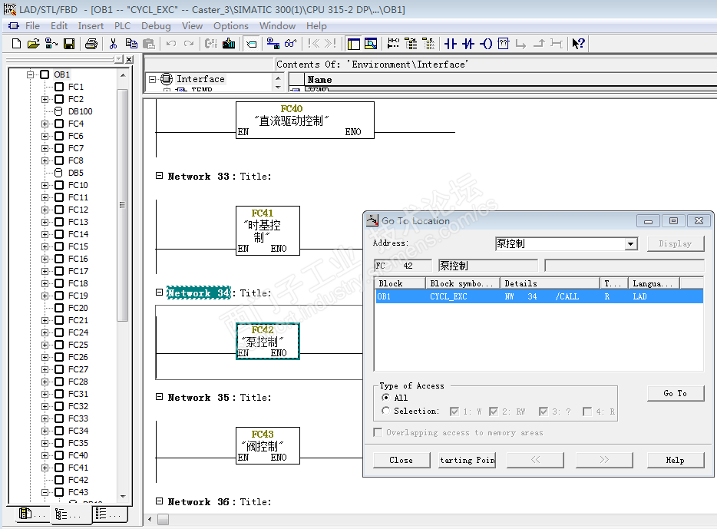Open the Options menu
The image size is (717, 529).
coord(230,25)
